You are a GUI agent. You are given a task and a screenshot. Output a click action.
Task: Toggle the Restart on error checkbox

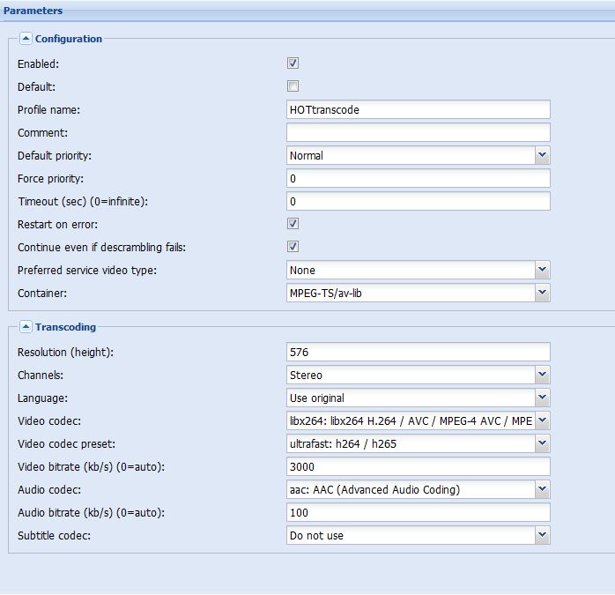[293, 224]
